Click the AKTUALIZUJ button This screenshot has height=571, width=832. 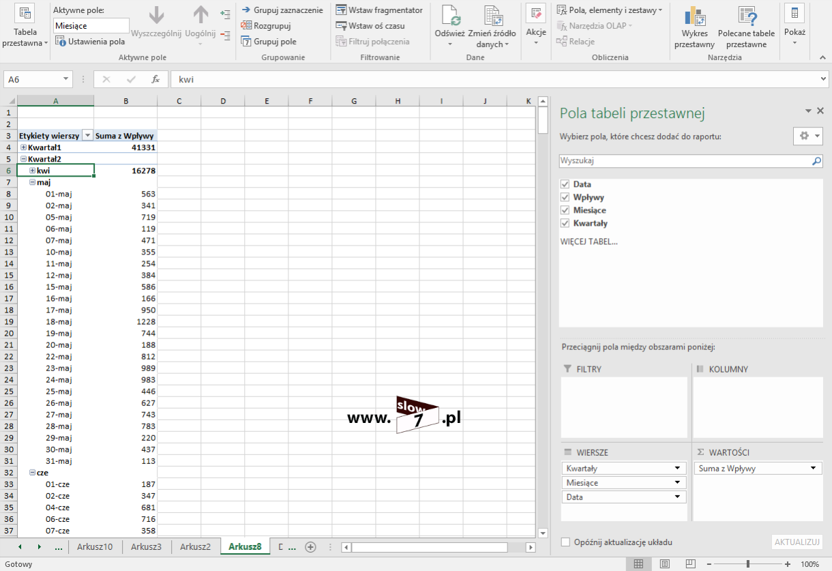point(797,542)
